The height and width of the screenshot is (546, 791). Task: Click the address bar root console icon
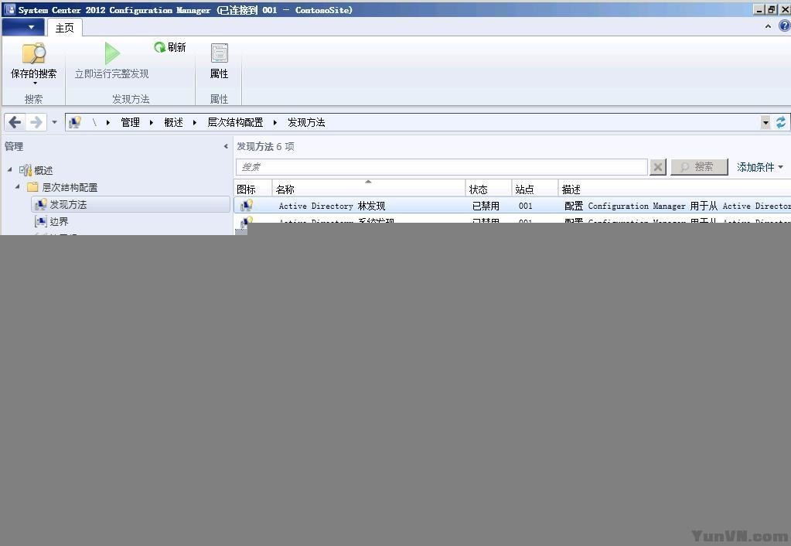pyautogui.click(x=75, y=122)
